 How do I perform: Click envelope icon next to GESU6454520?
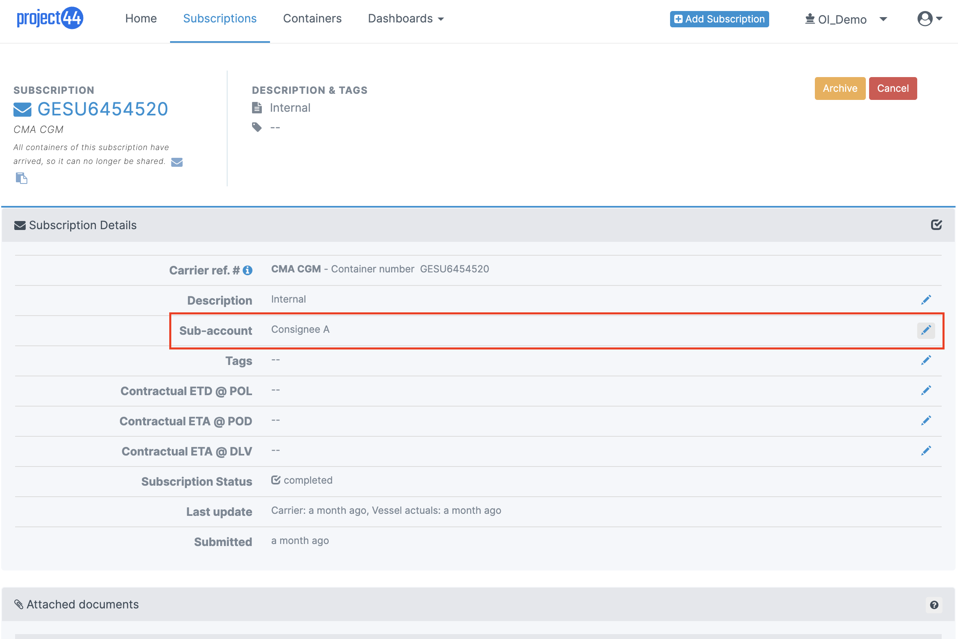click(22, 109)
